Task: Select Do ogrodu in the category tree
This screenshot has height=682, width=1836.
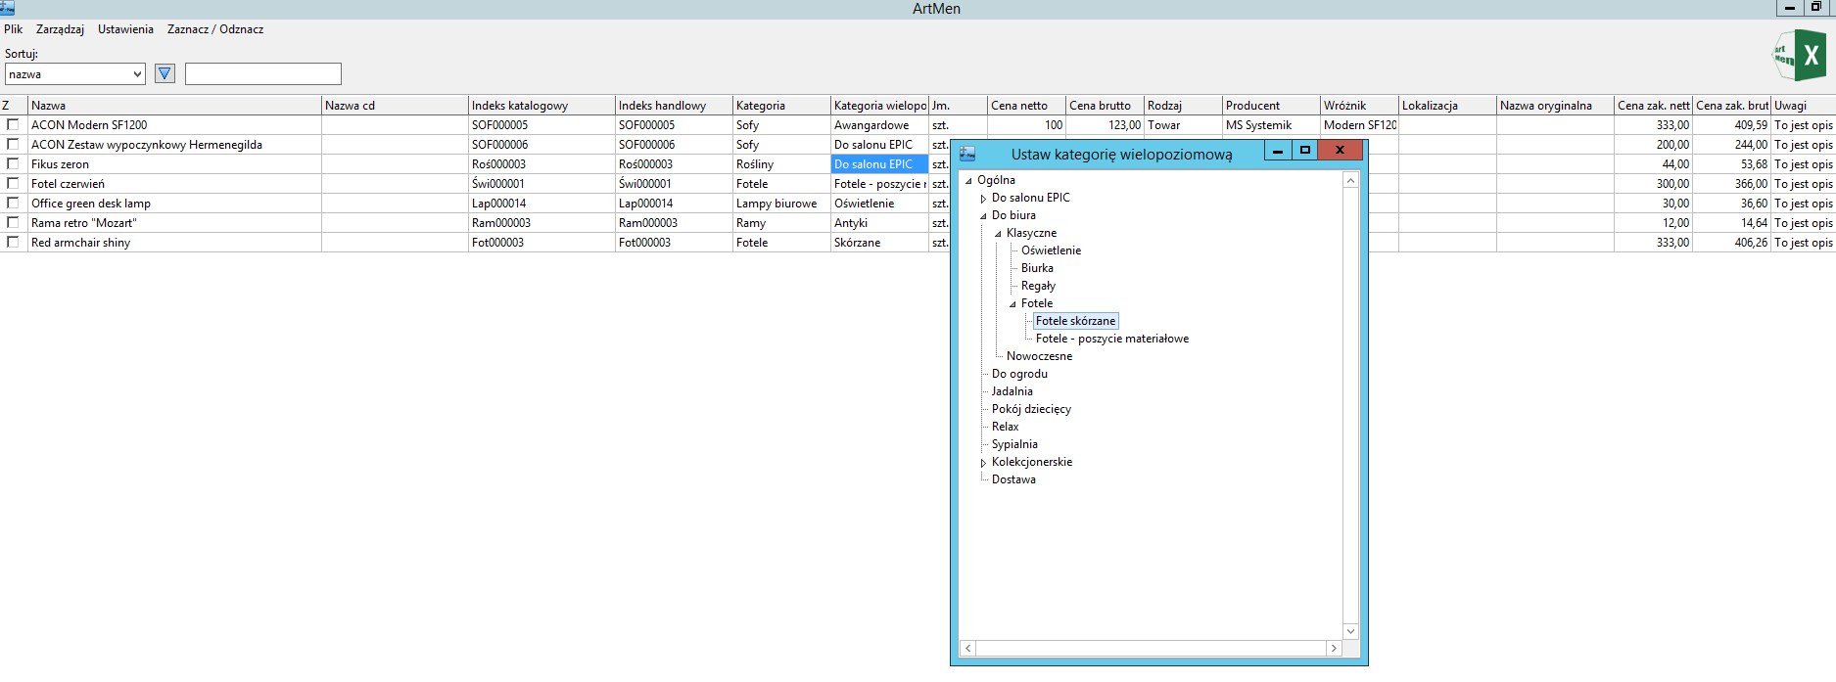Action: click(x=1019, y=374)
